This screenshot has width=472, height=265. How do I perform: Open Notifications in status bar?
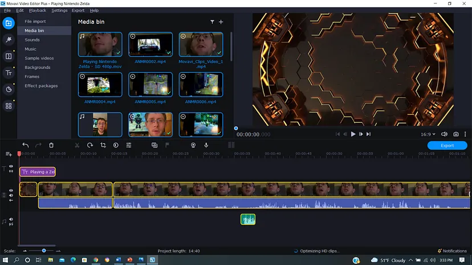(452, 251)
